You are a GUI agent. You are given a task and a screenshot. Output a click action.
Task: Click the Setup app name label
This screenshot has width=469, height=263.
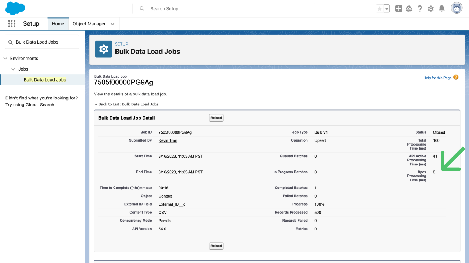coord(31,24)
